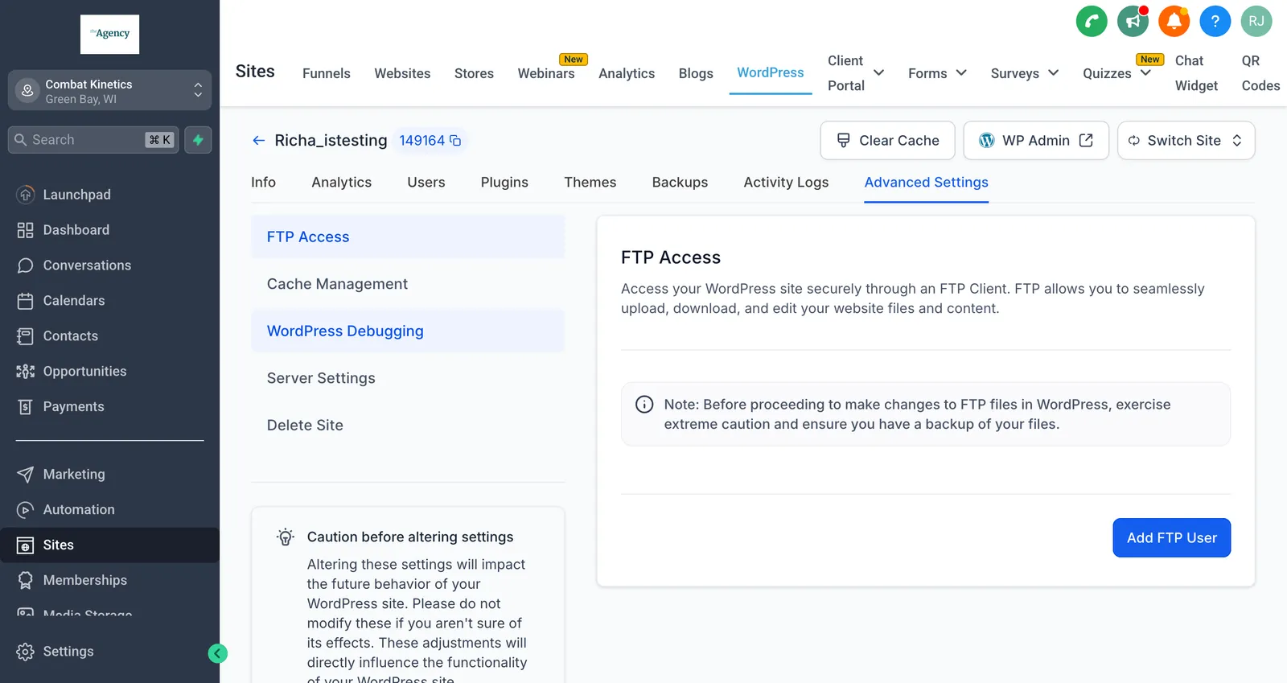Expand the Combat Kinetics account switcher

click(109, 91)
